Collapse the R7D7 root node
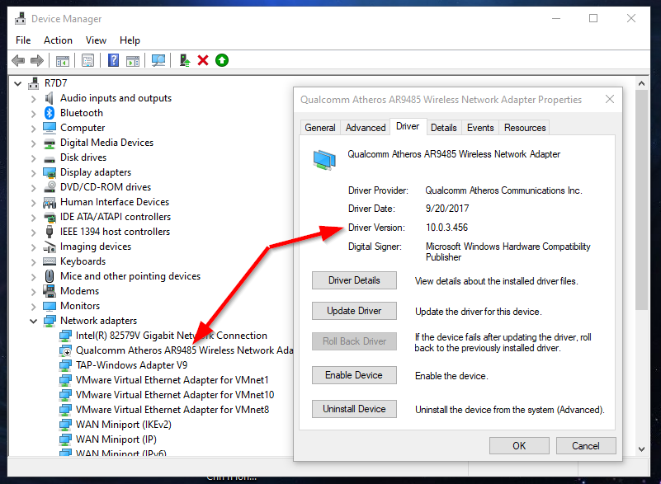The width and height of the screenshot is (661, 484). tap(17, 83)
